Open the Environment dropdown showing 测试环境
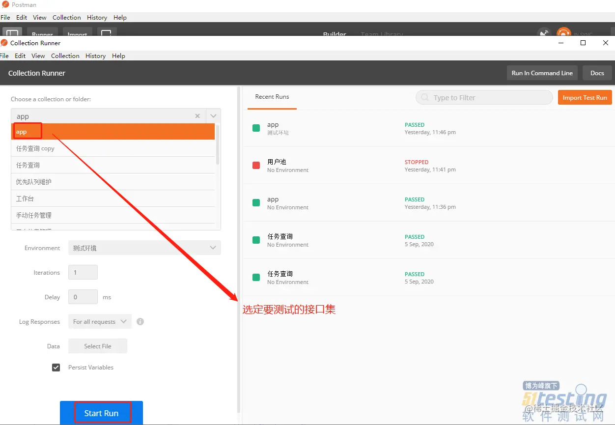Image resolution: width=615 pixels, height=425 pixels. (144, 248)
